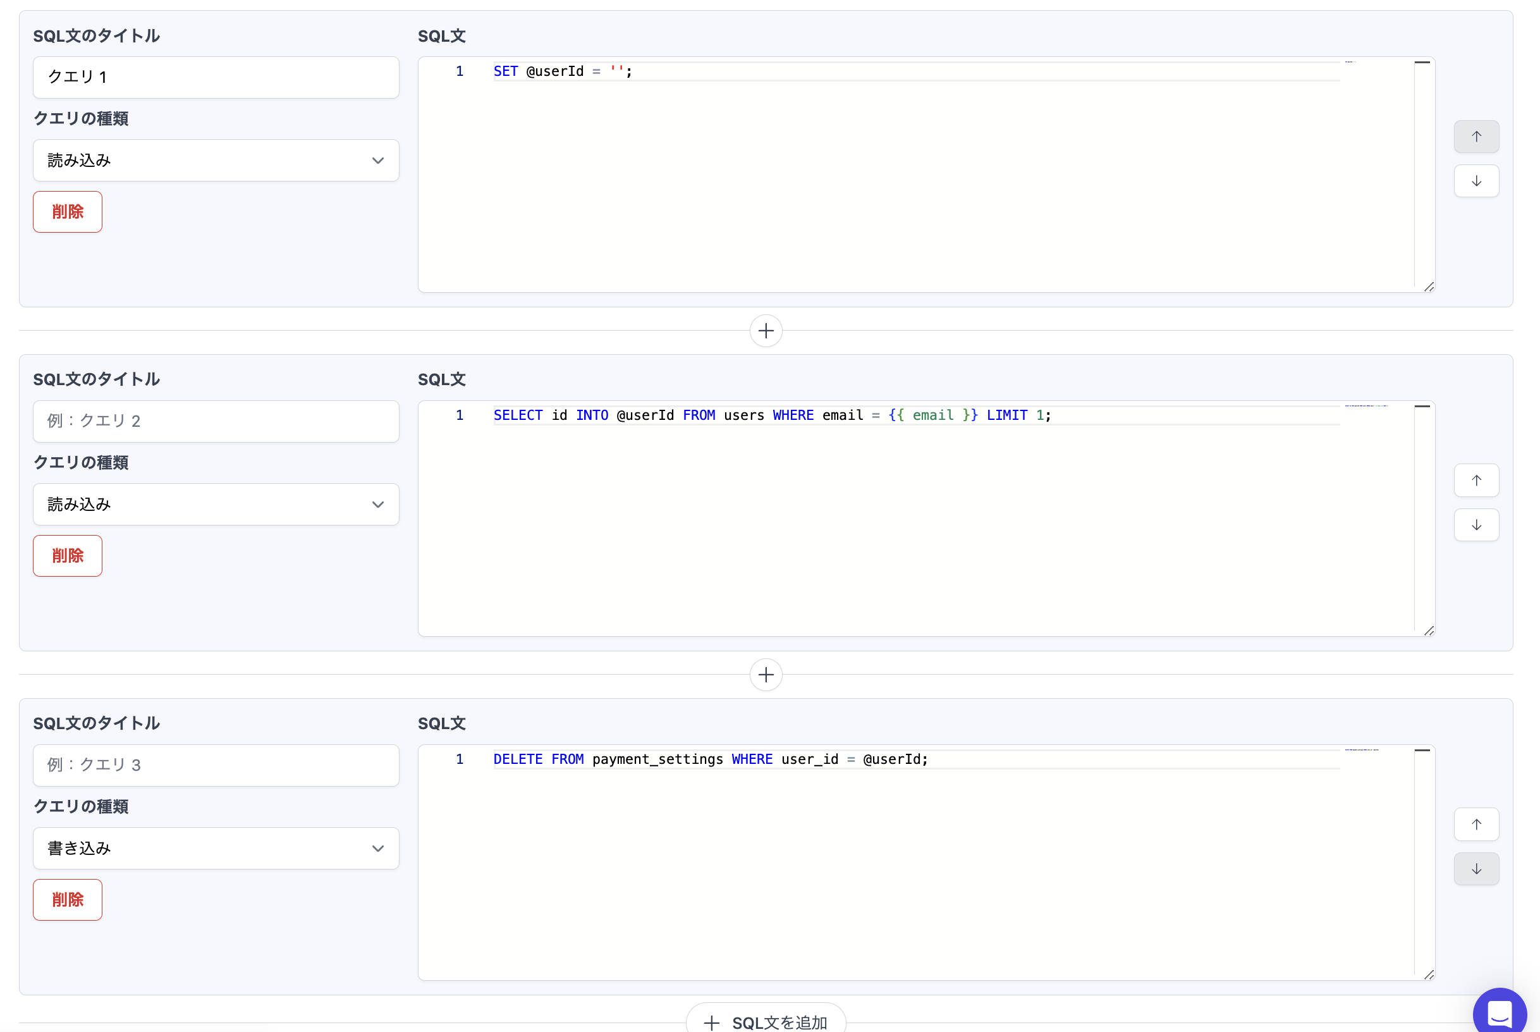Viewport: 1540px width, 1032px height.
Task: Move DELETE query block up
Action: pos(1476,824)
